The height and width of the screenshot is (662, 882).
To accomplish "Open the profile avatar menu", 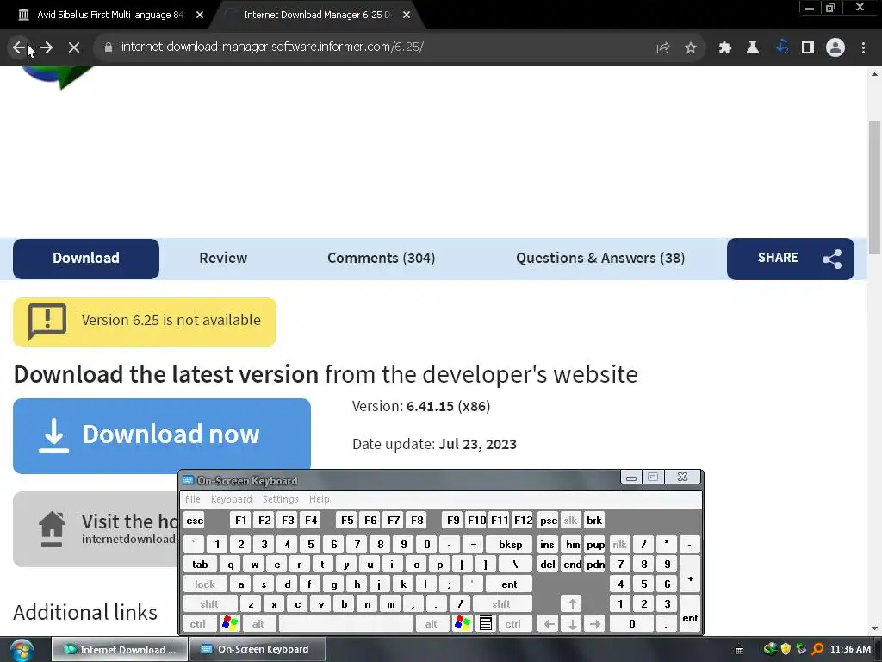I will coord(835,48).
